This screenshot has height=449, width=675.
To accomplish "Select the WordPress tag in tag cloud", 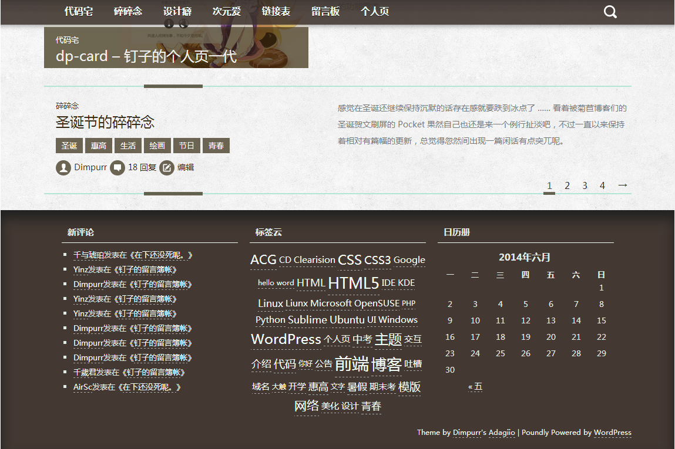I will 286,339.
